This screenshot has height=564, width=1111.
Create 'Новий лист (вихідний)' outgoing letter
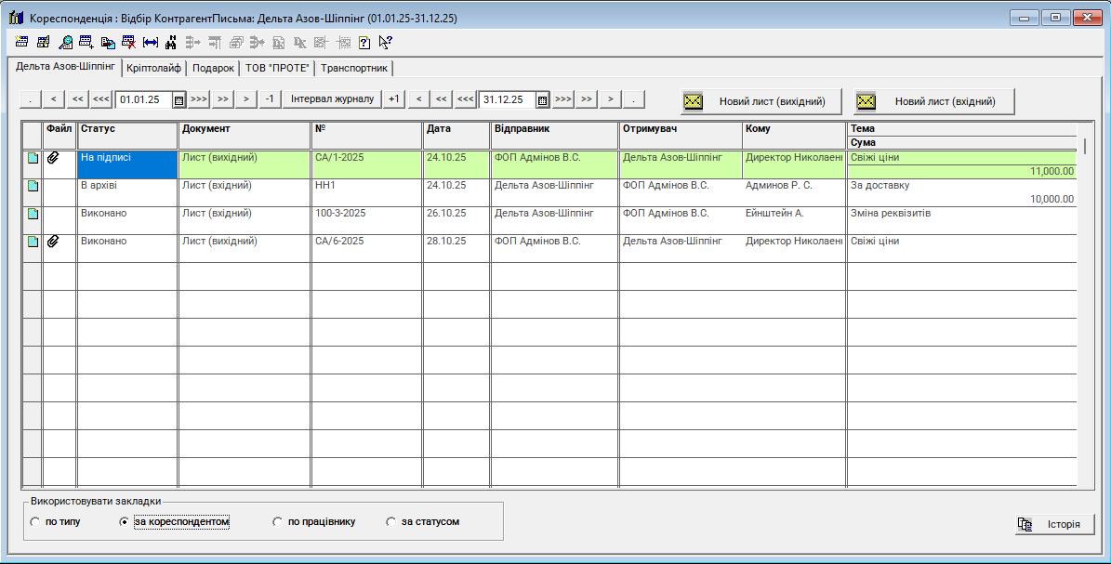click(761, 101)
